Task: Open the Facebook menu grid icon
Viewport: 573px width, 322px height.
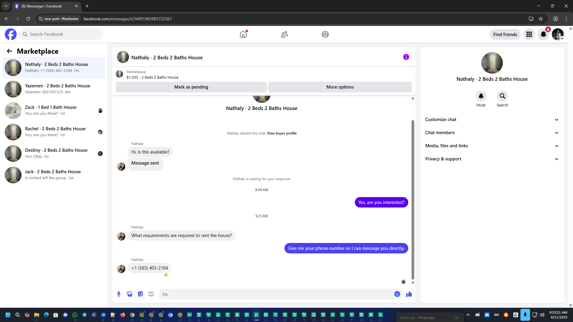Action: [529, 34]
